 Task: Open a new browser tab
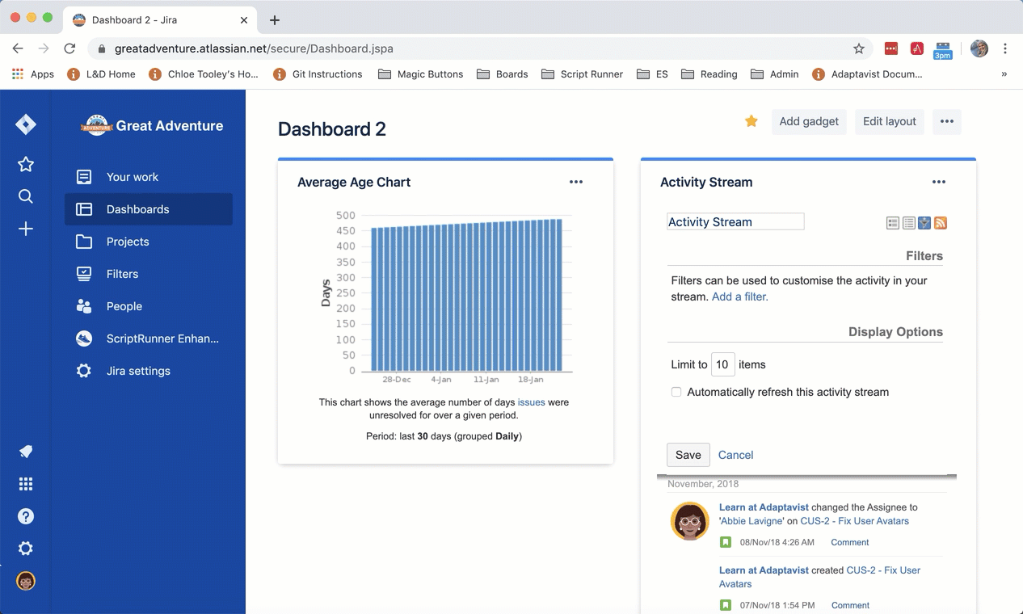coord(275,20)
